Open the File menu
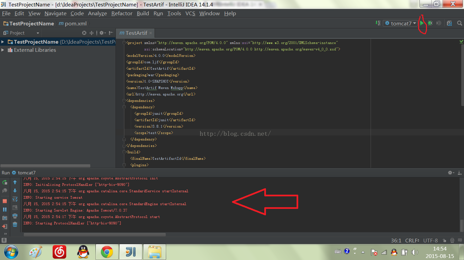464x260 pixels. [x=6, y=14]
